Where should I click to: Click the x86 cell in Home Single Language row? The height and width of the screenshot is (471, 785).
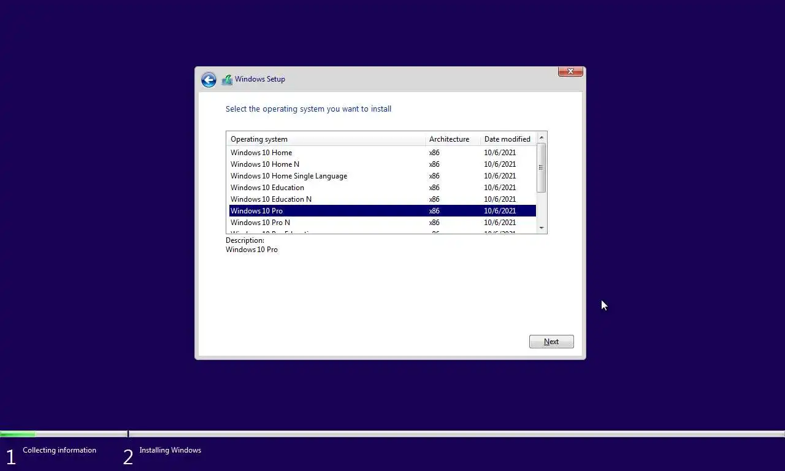[434, 176]
